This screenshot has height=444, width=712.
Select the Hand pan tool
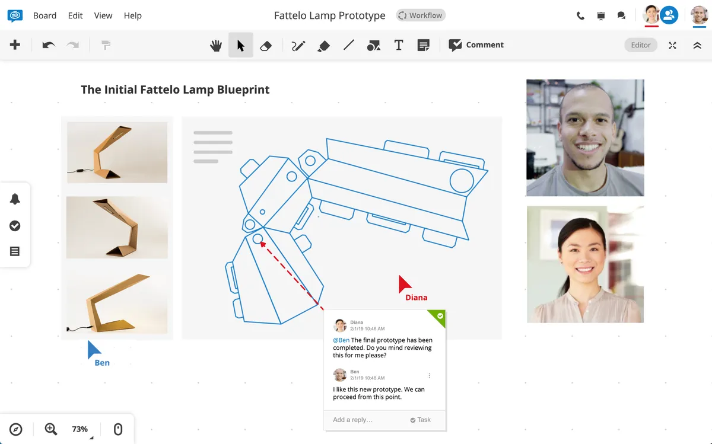coord(216,45)
